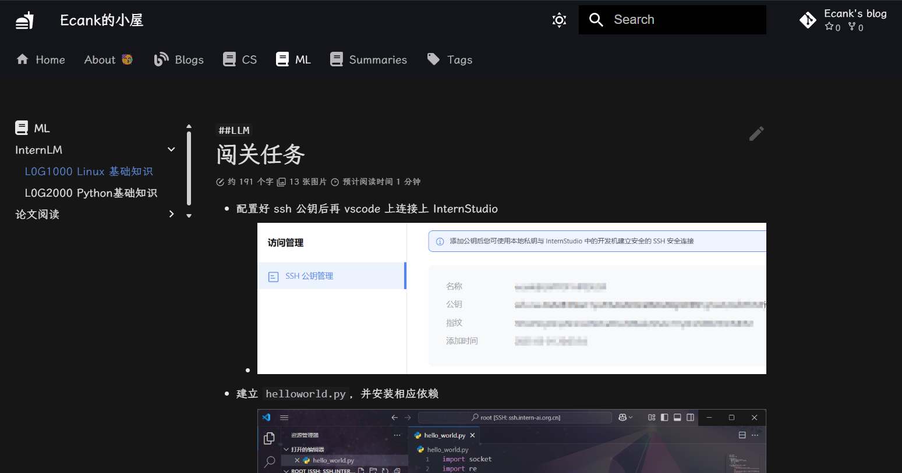
Task: Collapse the InternLM sidebar section
Action: pos(171,150)
